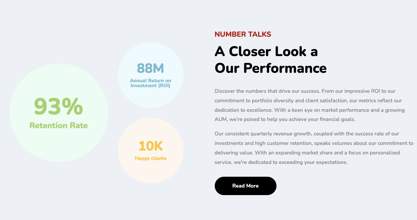Click the Our Performance heading line
The image size is (417, 220).
[271, 68]
